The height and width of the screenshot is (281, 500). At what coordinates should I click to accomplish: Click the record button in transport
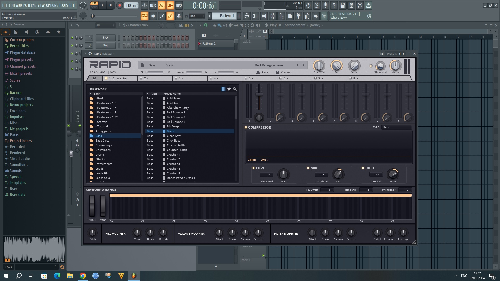click(x=120, y=5)
